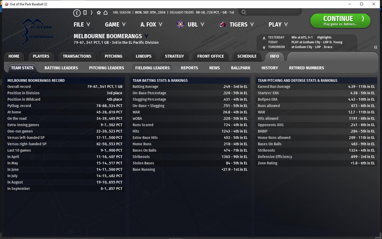The width and height of the screenshot is (382, 239).
Task: Open the BALLPARK sub-tab
Action: point(241,68)
